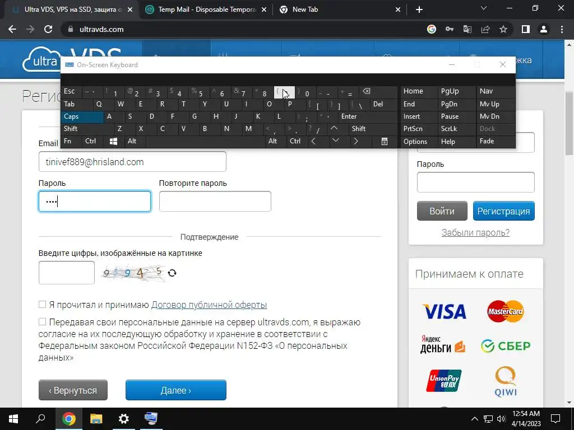The width and height of the screenshot is (574, 430).
Task: Check personal data processing consent box
Action: [43, 321]
